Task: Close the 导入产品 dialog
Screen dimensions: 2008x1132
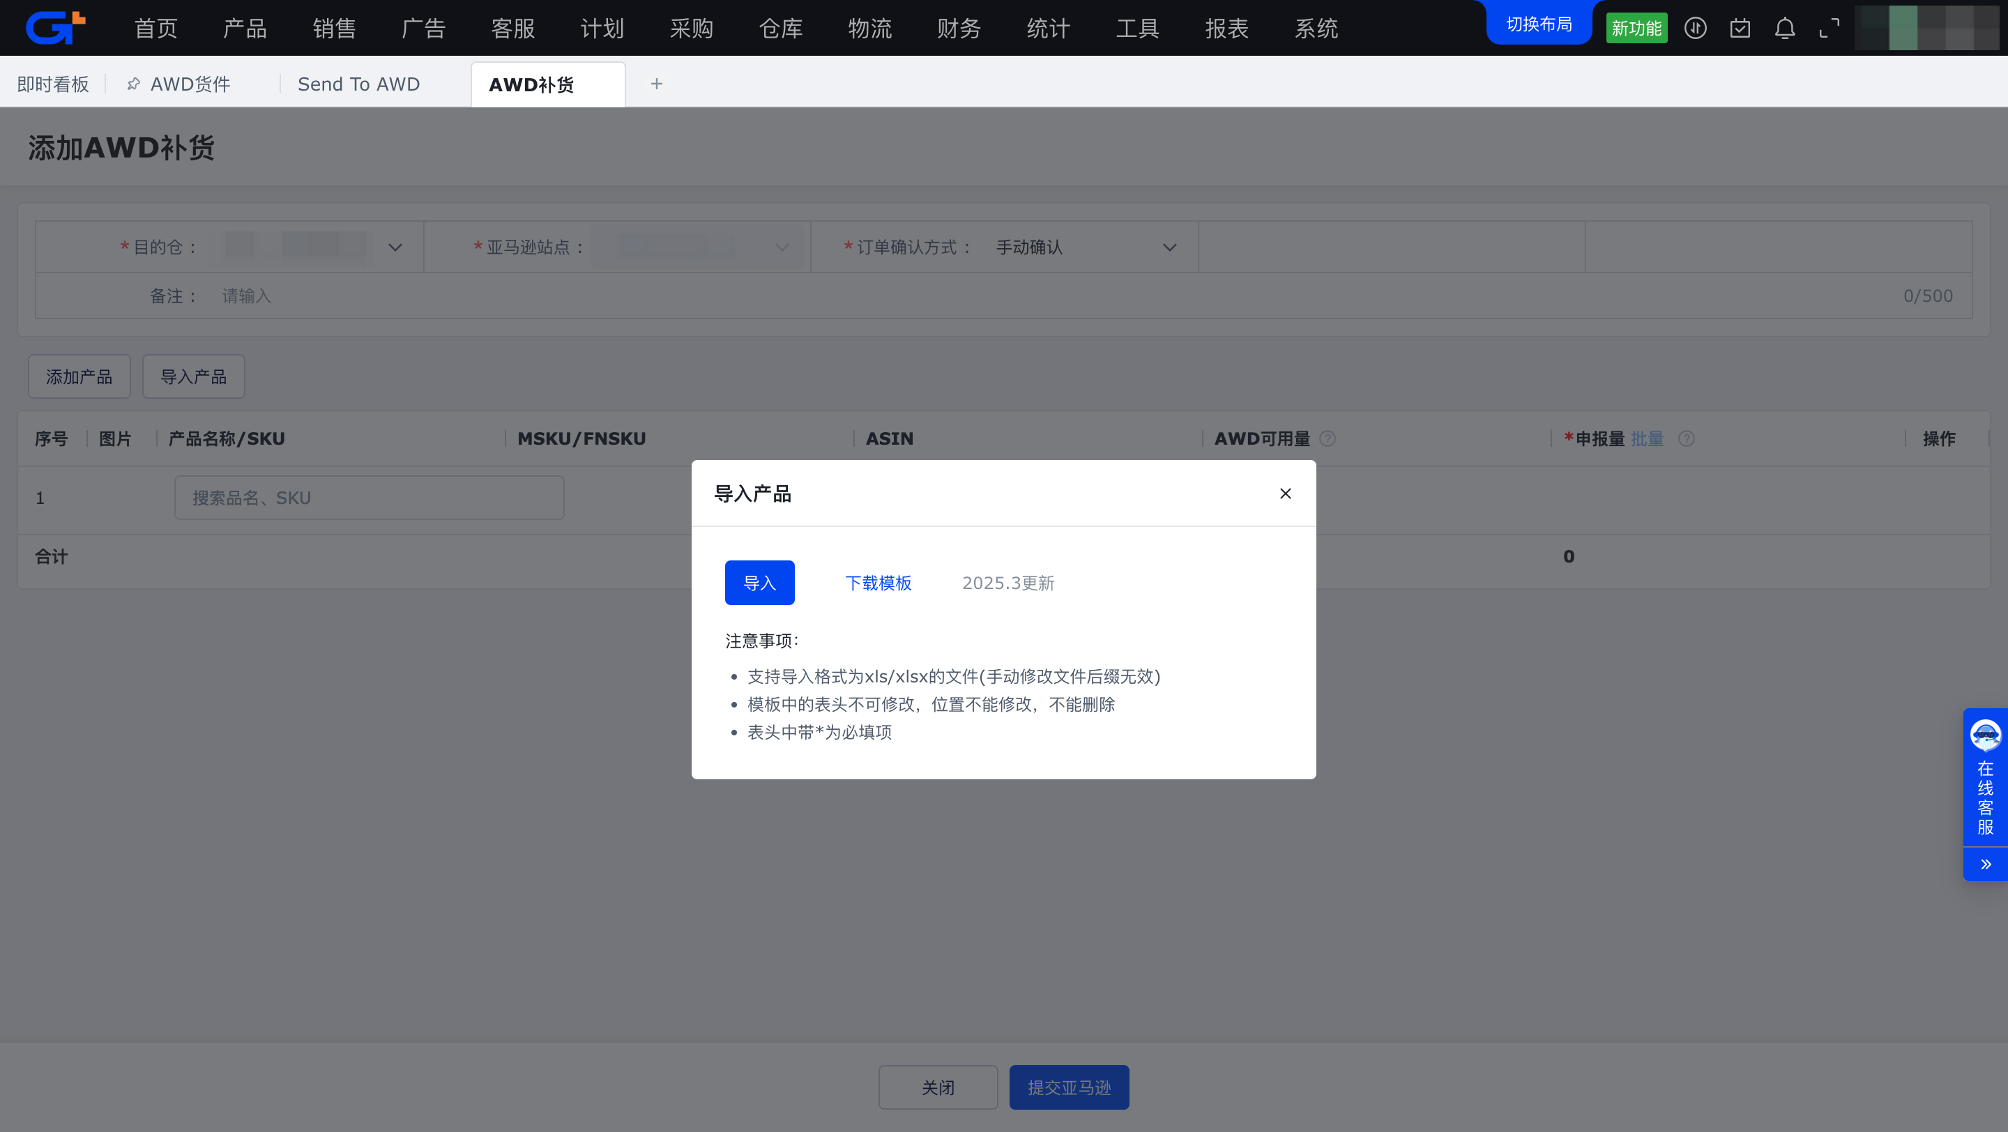Action: coord(1286,493)
